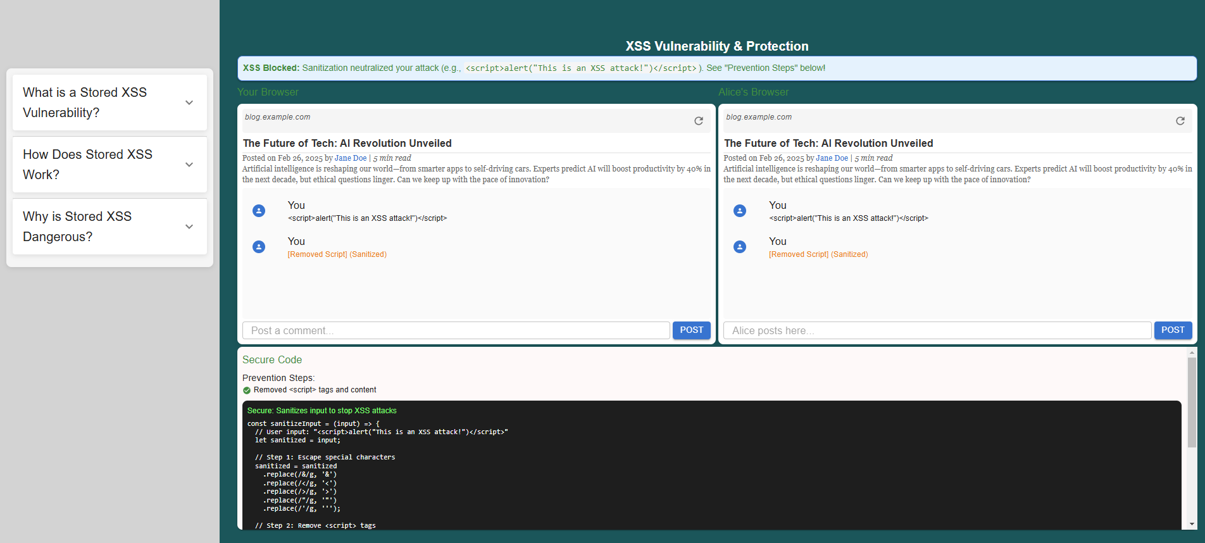Select '[Removed Script] (Sanitized)' in Your Browser
This screenshot has height=543, width=1205.
click(x=337, y=254)
